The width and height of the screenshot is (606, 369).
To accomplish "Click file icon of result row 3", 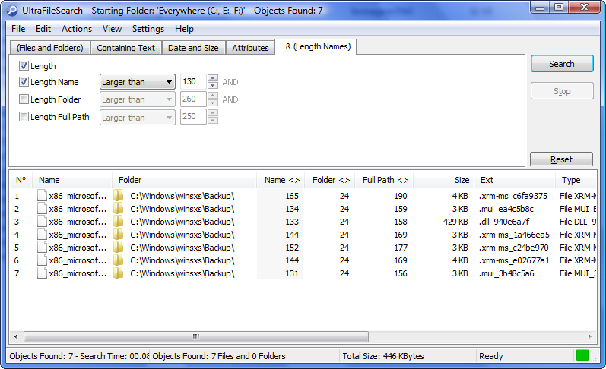I will (42, 221).
